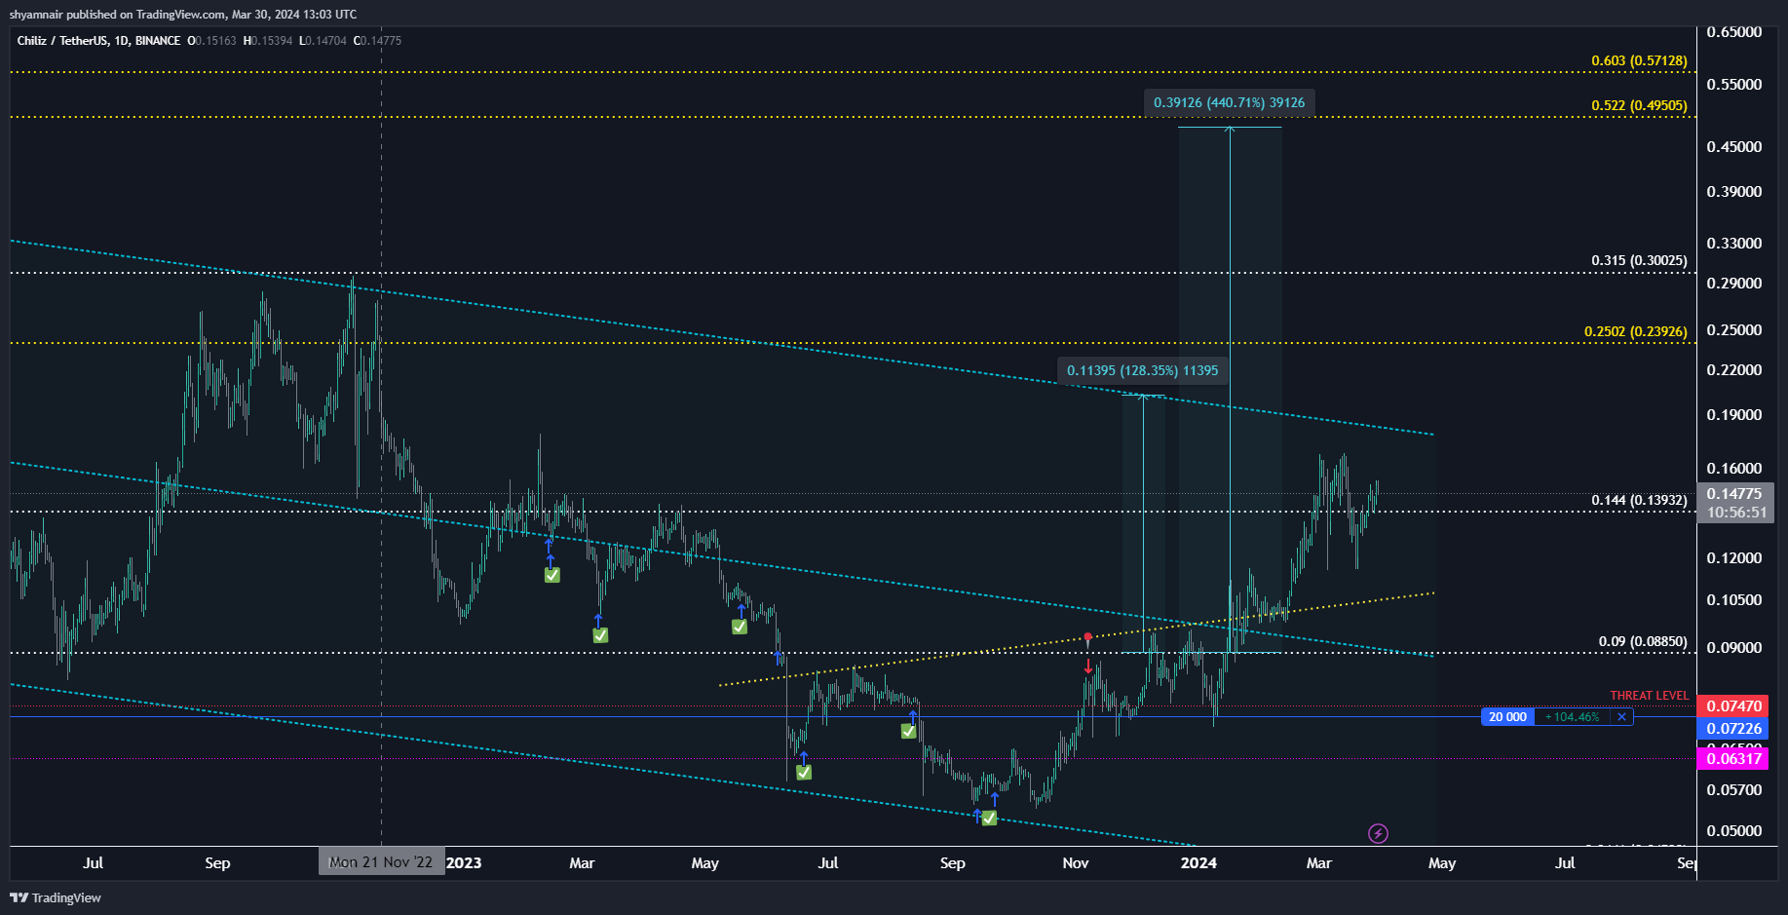Click the Mon 21 Nov '22 date marker
This screenshot has width=1788, height=915.
coord(381,862)
